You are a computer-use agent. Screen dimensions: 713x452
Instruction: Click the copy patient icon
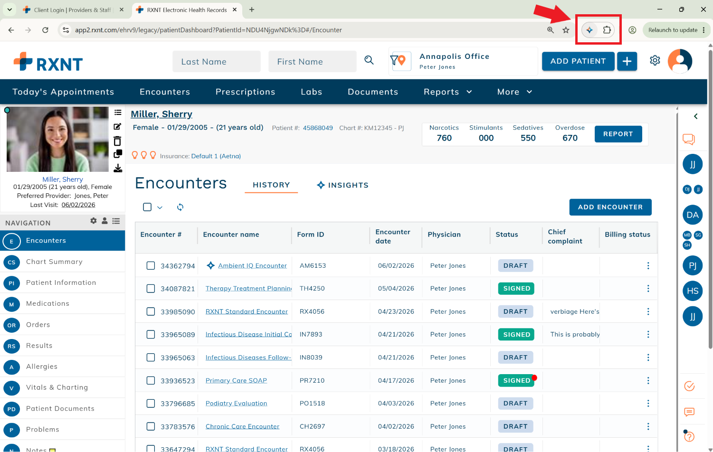118,154
